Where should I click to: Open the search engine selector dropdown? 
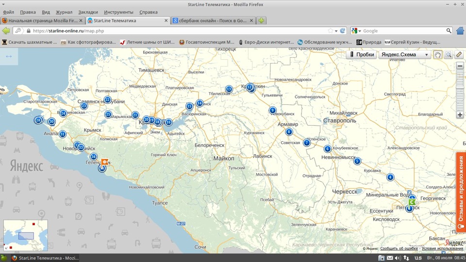(356, 31)
